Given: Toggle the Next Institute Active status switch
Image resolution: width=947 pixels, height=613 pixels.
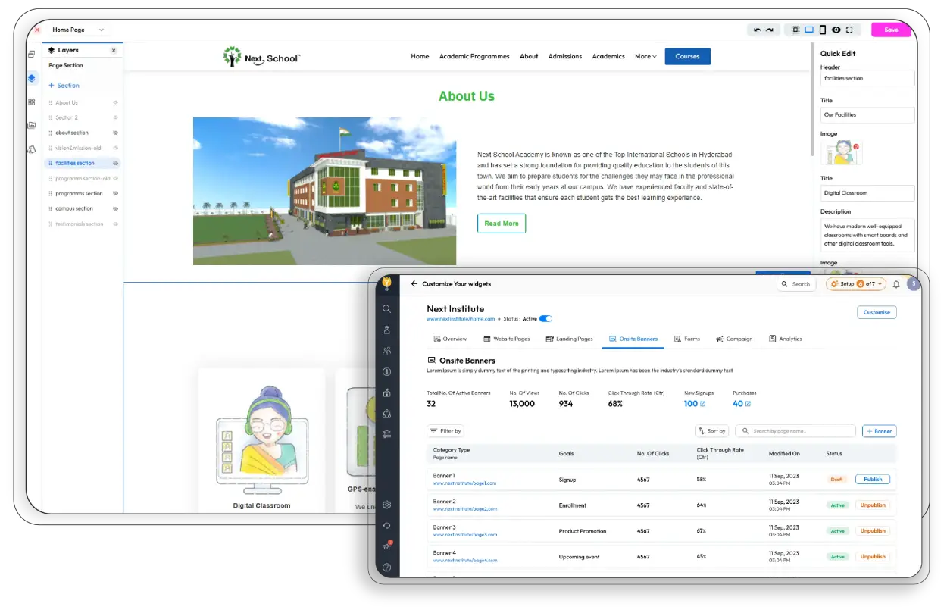Looking at the screenshot, I should [545, 319].
